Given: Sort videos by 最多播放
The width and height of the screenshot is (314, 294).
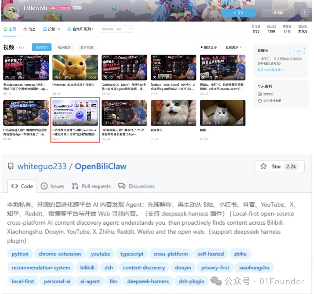Looking at the screenshot, I should pos(64,47).
